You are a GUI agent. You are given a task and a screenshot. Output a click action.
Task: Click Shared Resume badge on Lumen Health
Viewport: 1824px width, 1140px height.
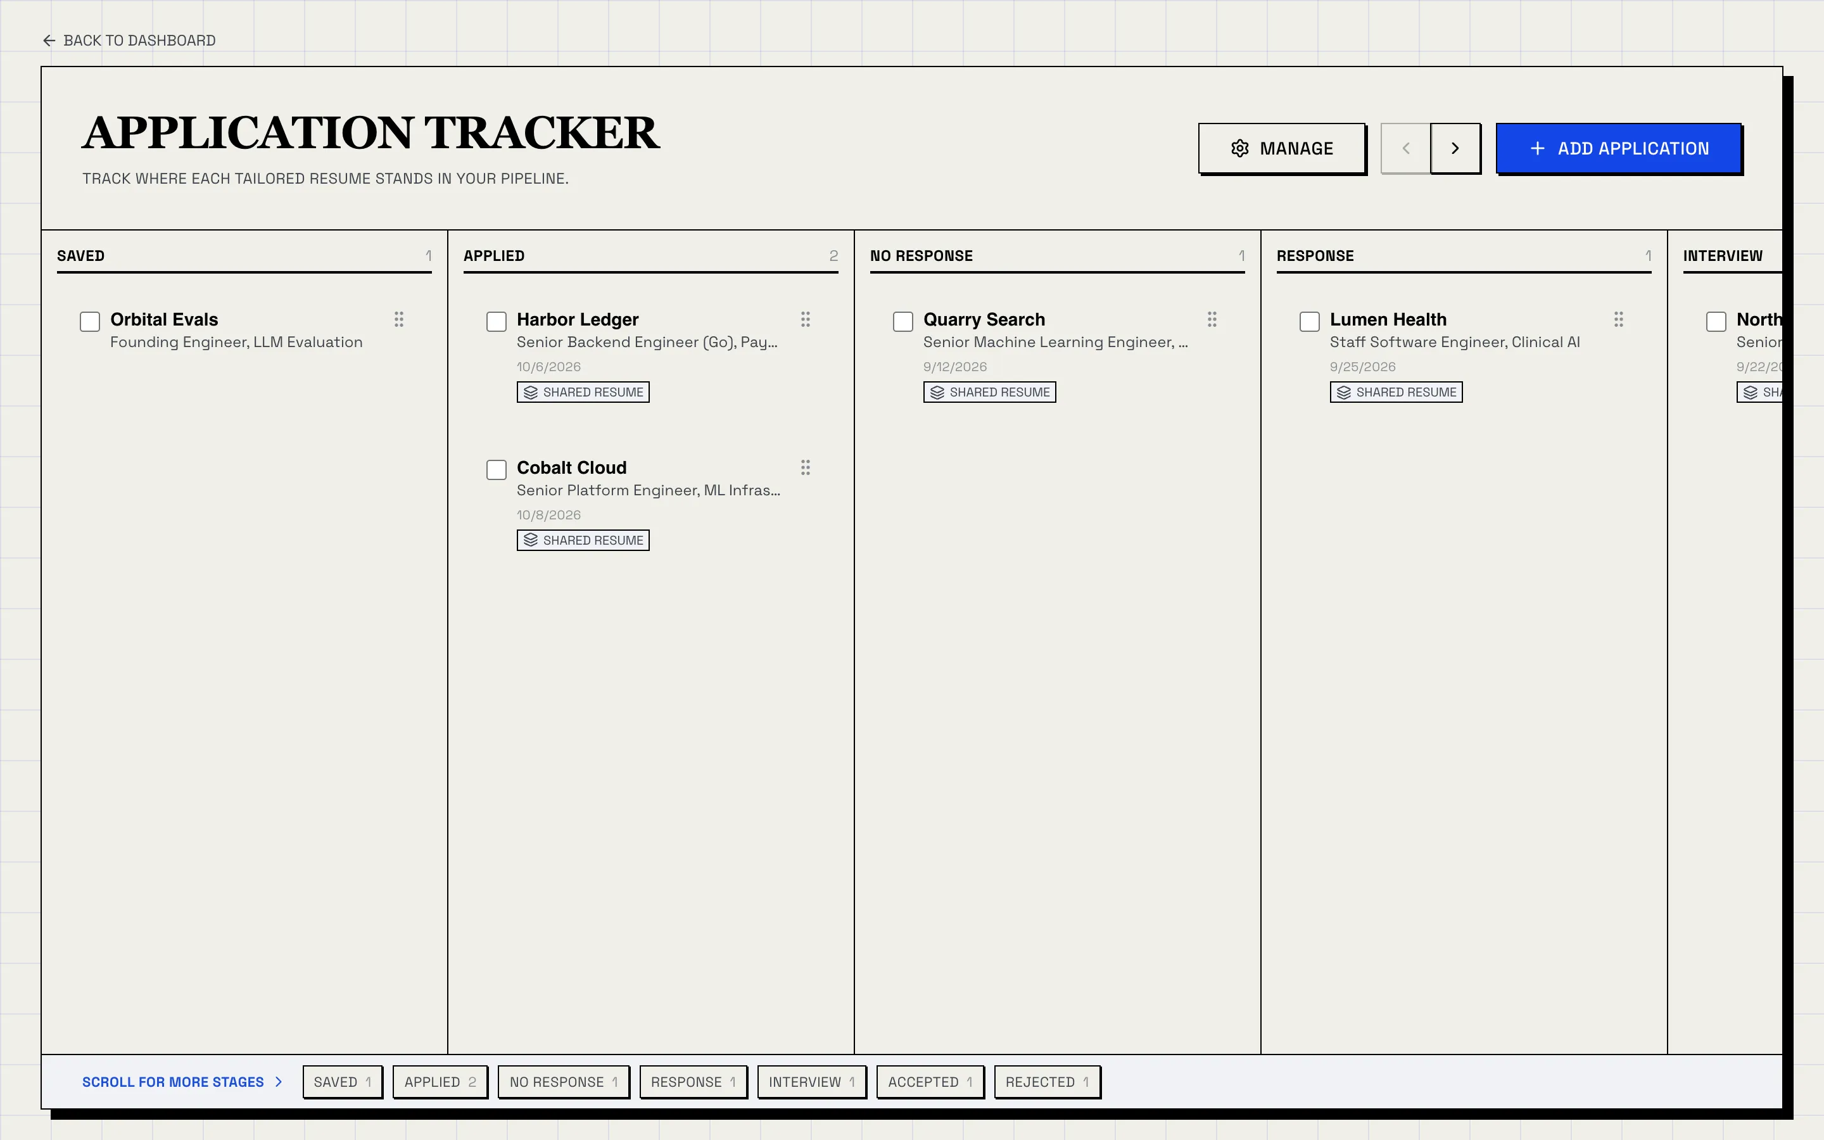[1396, 392]
